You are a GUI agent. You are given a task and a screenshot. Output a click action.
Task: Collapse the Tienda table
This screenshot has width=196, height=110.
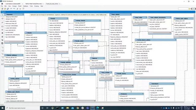tap(67, 18)
